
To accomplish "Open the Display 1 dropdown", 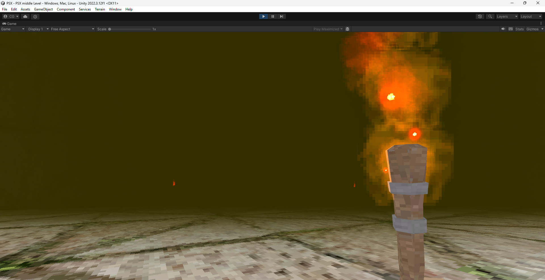I will click(38, 29).
